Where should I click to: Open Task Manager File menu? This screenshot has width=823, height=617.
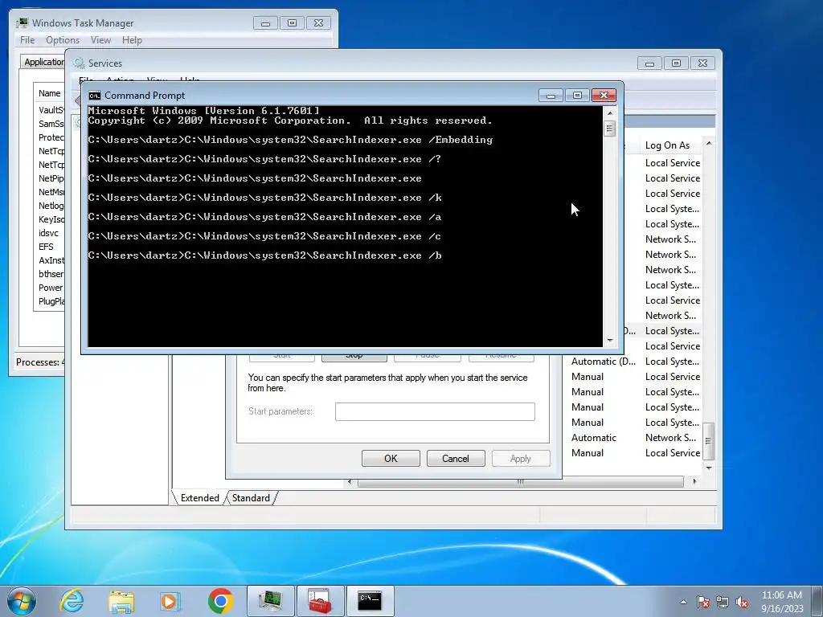pyautogui.click(x=27, y=40)
